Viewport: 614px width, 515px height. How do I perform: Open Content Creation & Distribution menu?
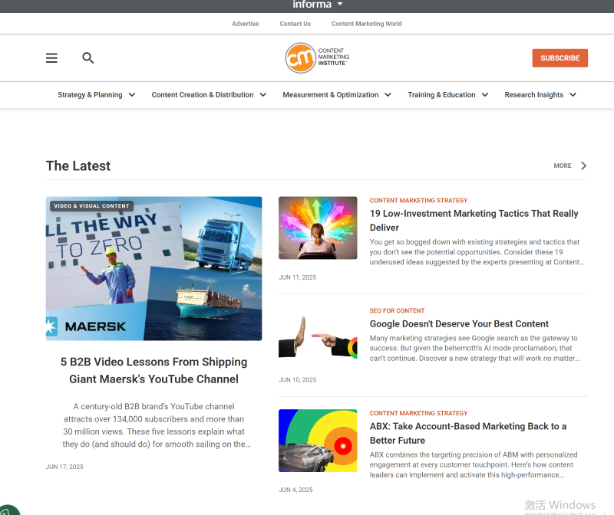[x=203, y=94]
